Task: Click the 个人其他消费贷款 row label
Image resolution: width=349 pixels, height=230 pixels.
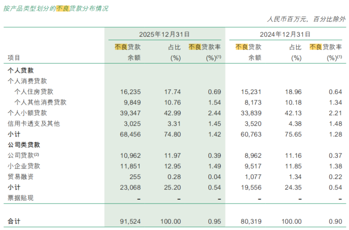Action: click(40, 102)
